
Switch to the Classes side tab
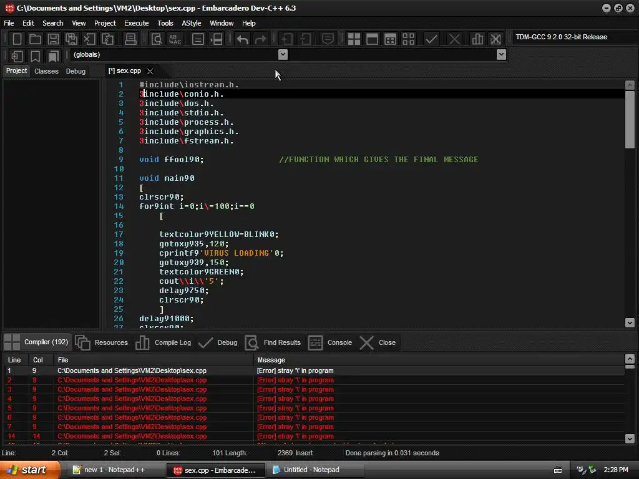point(46,71)
